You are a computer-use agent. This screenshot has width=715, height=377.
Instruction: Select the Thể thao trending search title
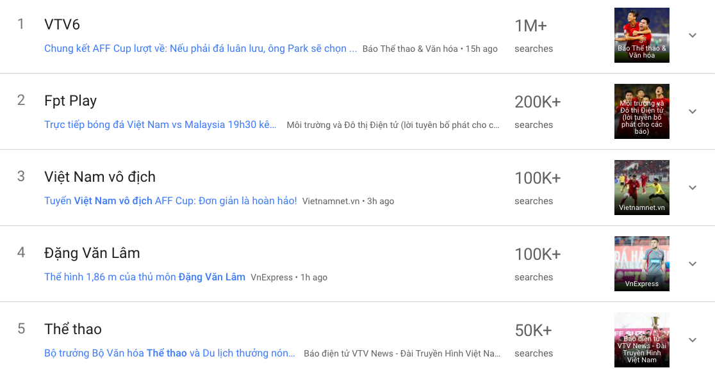(x=73, y=330)
